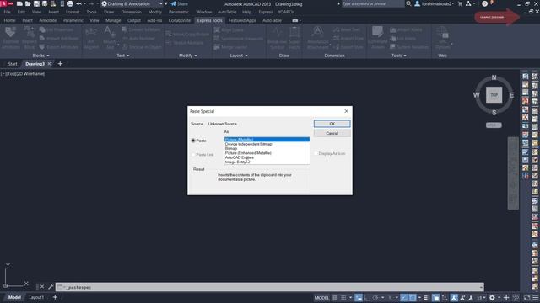Toggle polar tracking in status bar
540x303 pixels.
pyautogui.click(x=375, y=297)
